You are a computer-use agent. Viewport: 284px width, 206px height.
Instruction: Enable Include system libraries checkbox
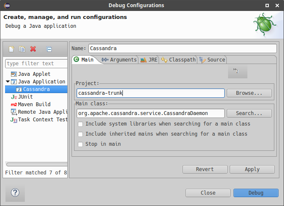point(81,124)
